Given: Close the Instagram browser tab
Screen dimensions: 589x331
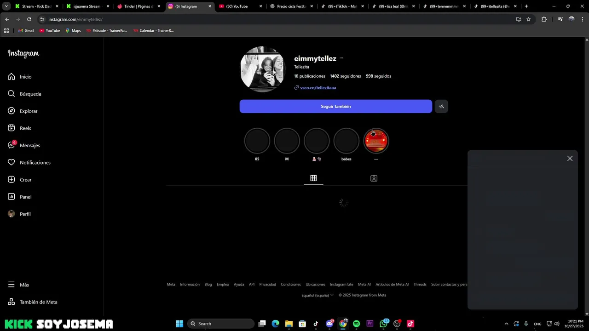Looking at the screenshot, I should pos(210,6).
